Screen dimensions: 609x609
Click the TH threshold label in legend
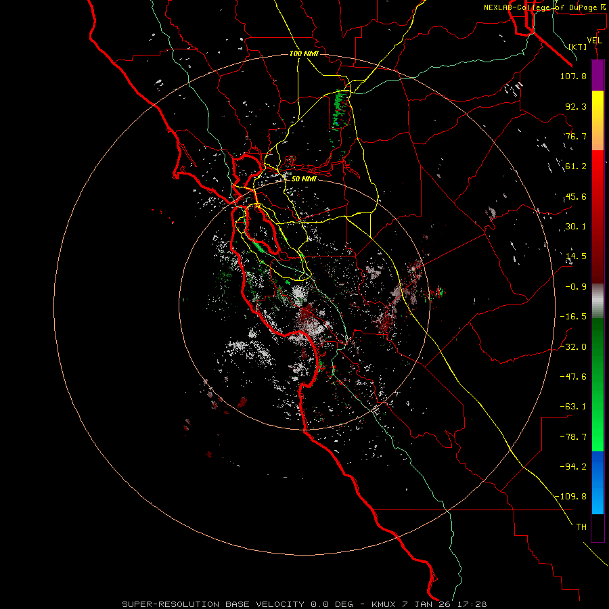click(x=581, y=527)
